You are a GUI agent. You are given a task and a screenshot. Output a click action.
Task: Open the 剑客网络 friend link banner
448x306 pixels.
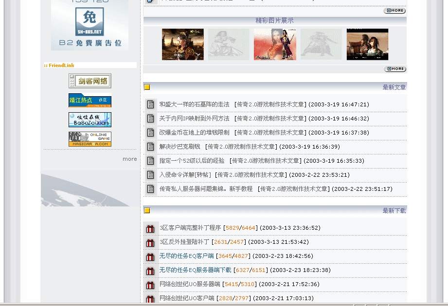tap(90, 81)
